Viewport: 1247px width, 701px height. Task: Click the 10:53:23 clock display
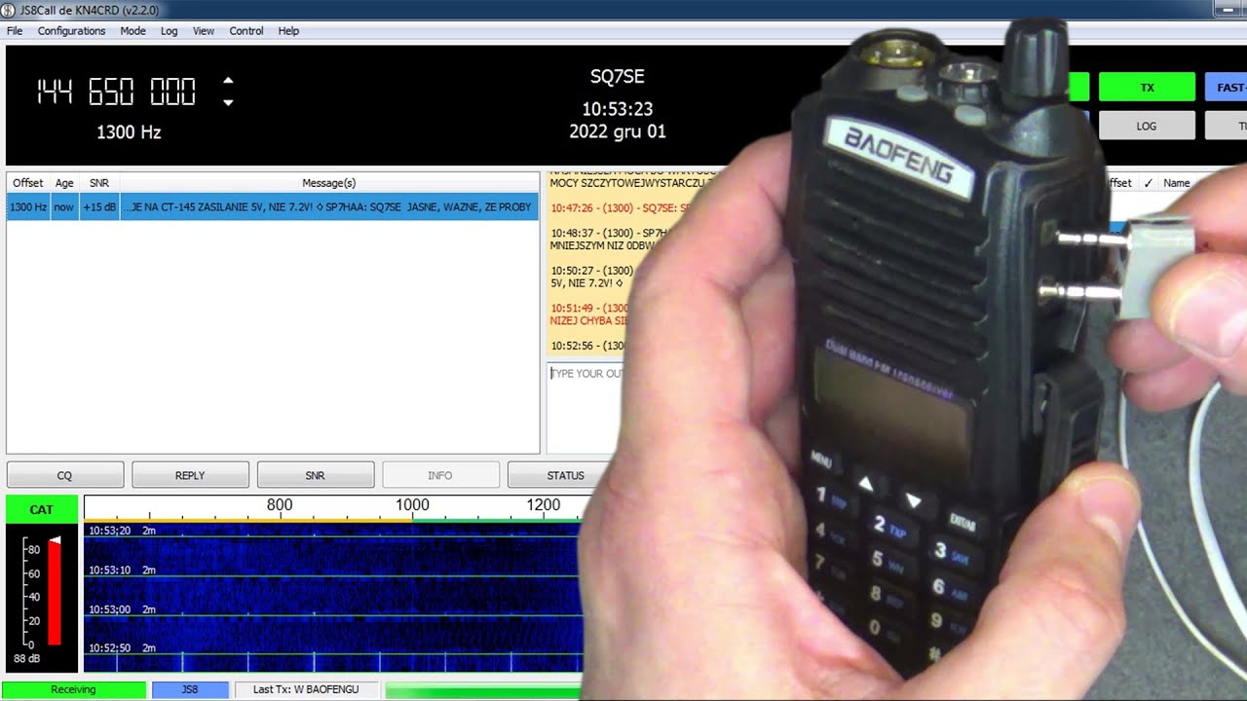pos(618,109)
